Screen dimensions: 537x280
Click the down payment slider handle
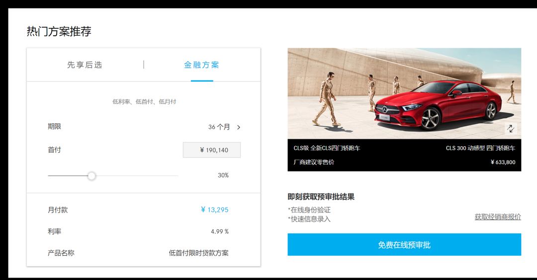pyautogui.click(x=91, y=176)
